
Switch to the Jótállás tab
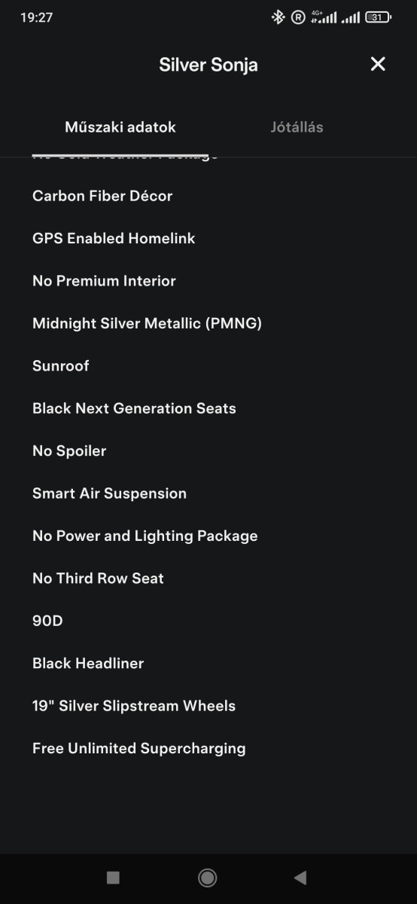click(297, 127)
